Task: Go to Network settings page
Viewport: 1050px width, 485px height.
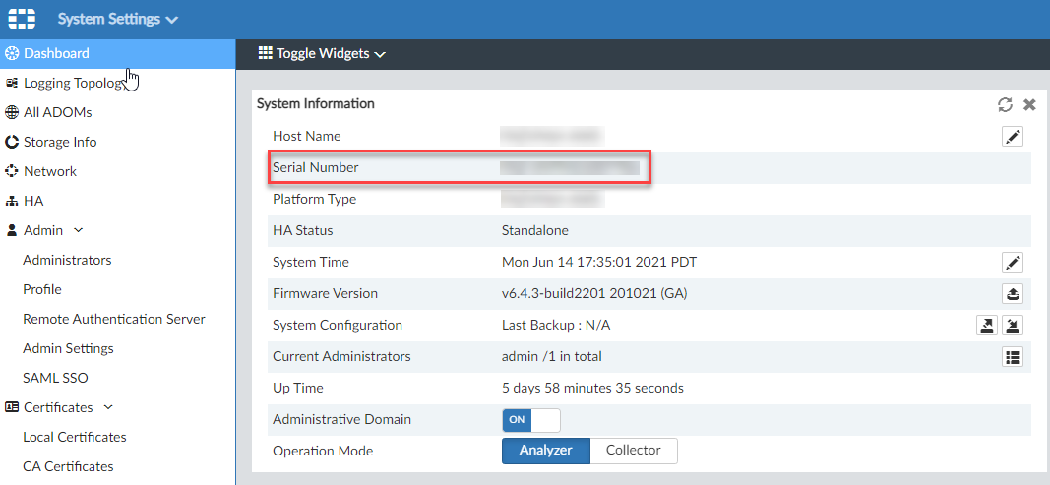Action: click(49, 171)
